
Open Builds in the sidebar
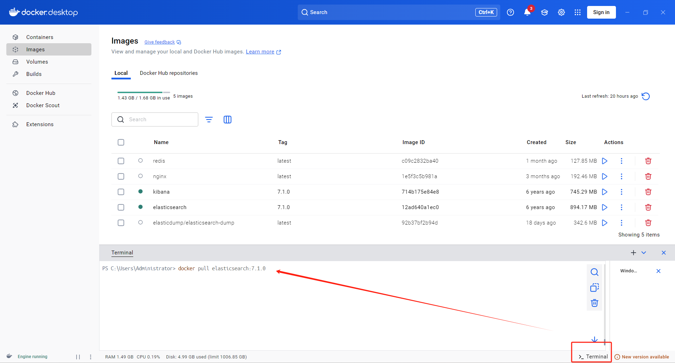point(49,74)
